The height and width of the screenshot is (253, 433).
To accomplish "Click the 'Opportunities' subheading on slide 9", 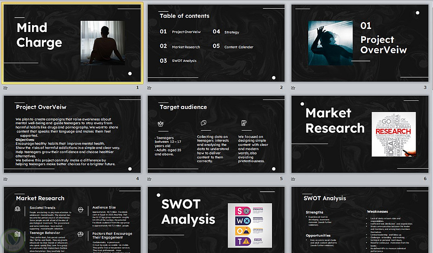I will click(x=318, y=235).
